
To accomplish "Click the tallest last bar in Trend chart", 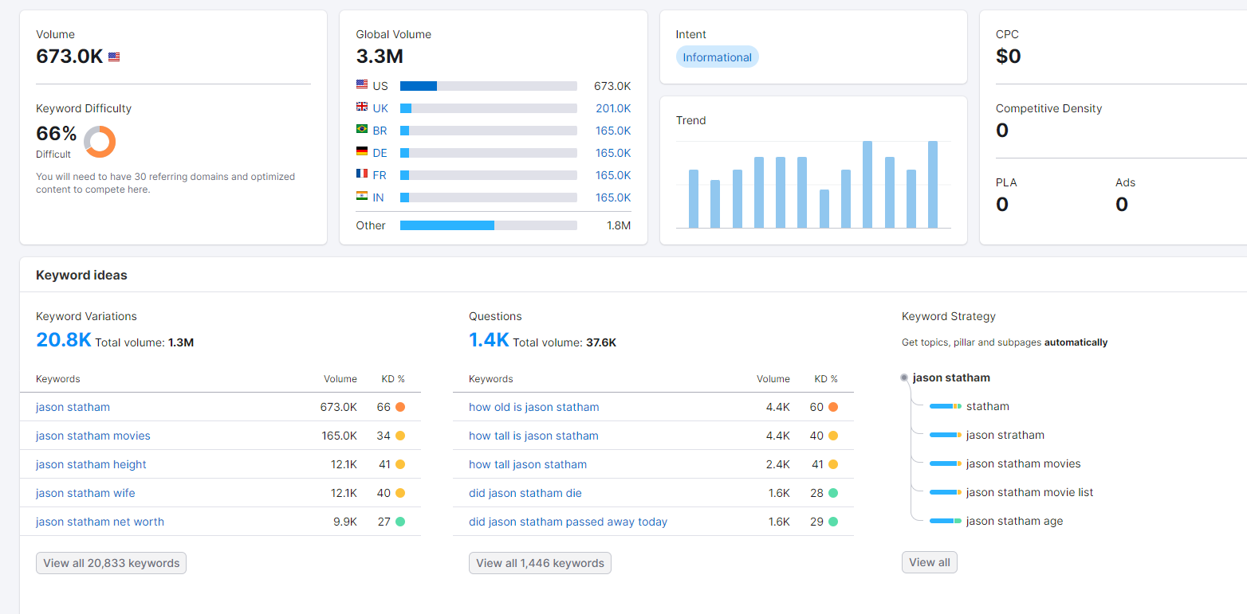I will coord(932,185).
